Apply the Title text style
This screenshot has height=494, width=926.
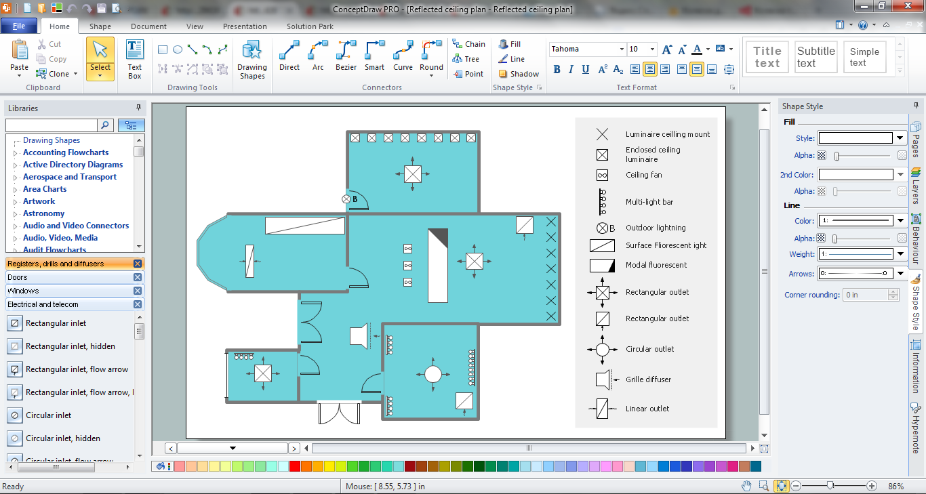767,57
